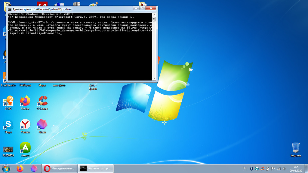308x173 pixels.
Task: Minimize the cmd.exe window
Action: point(136,8)
